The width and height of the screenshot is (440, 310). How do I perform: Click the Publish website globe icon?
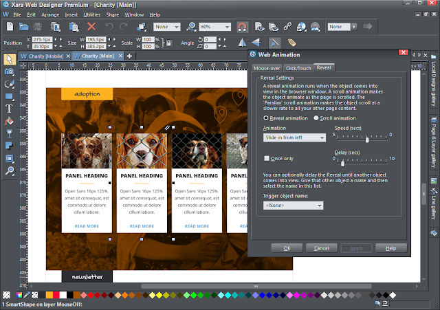[x=302, y=27]
